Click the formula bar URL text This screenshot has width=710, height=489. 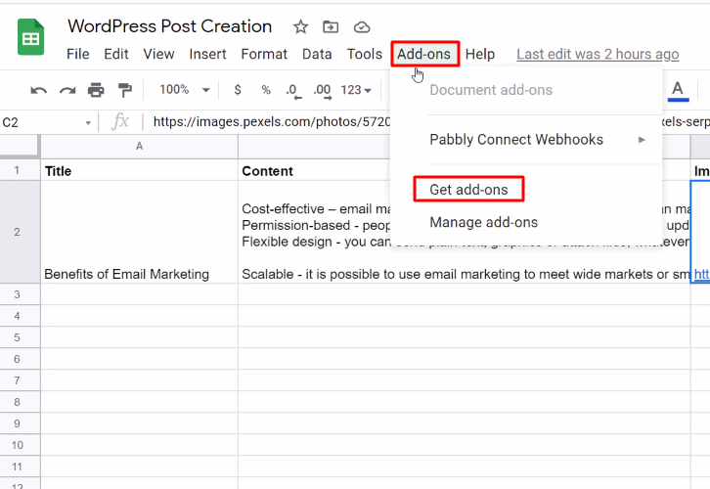coord(272,122)
